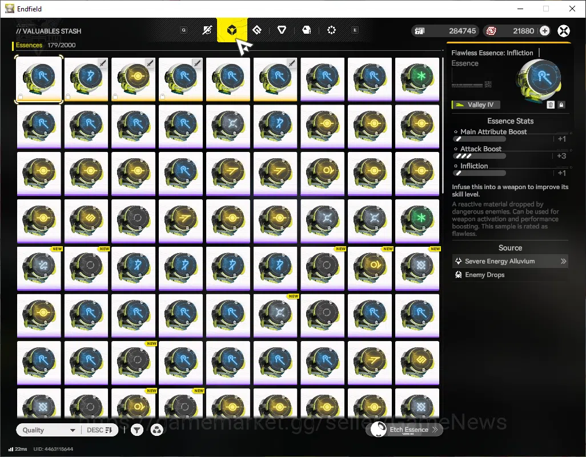586x457 pixels.
Task: Click the large essence preview image in details
Action: coord(538,80)
